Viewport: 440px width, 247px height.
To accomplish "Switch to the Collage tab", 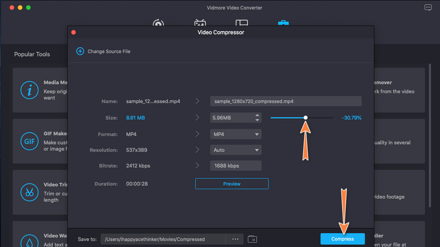I will pyautogui.click(x=241, y=24).
